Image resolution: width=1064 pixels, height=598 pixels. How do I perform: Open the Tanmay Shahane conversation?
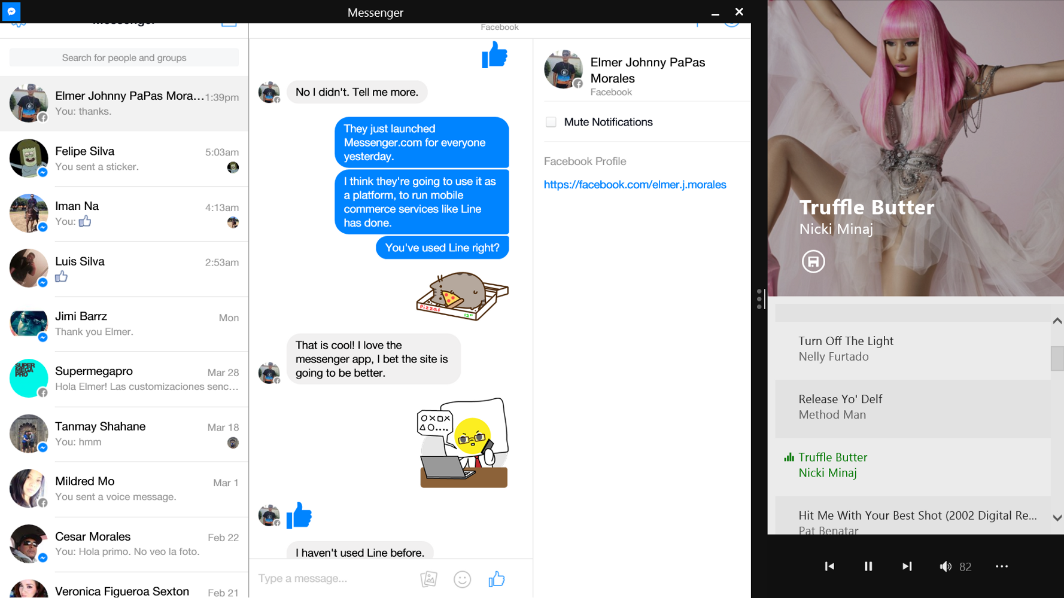click(124, 434)
